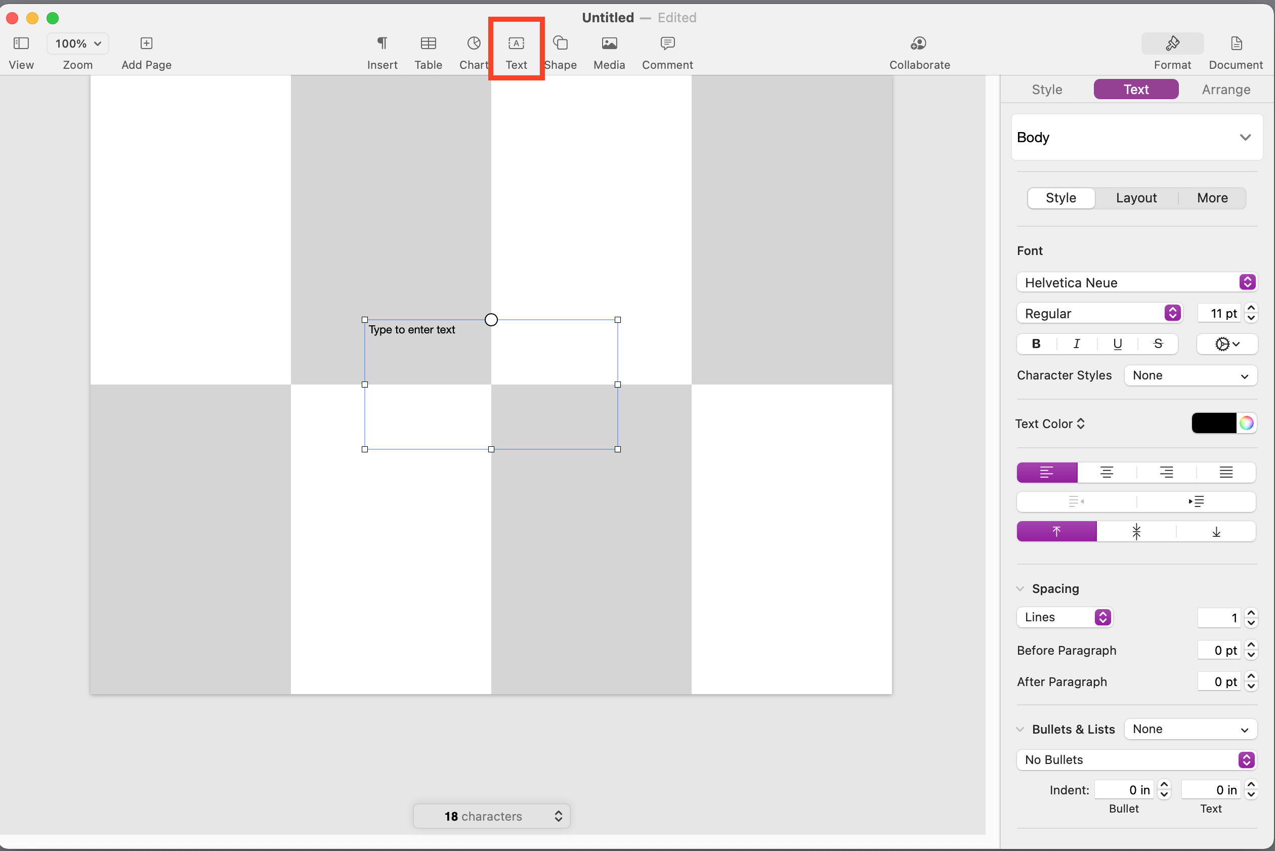1275x851 pixels.
Task: Toggle center text alignment
Action: (x=1106, y=472)
